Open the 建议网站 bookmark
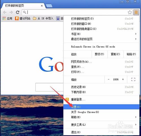This screenshot has width=141, height=136. click(23, 18)
